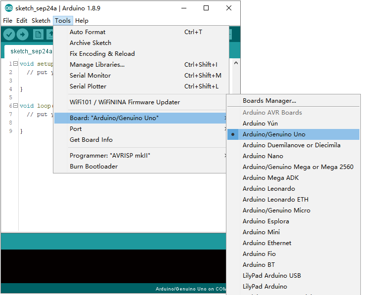The image size is (392, 295).
Task: Select Arduino/Genuino Mega or Mega 2560
Action: click(294, 167)
